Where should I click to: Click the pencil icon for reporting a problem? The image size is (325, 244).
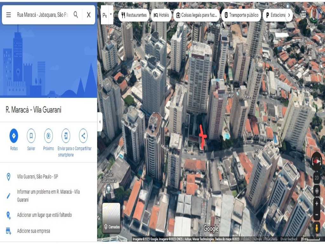9,196
